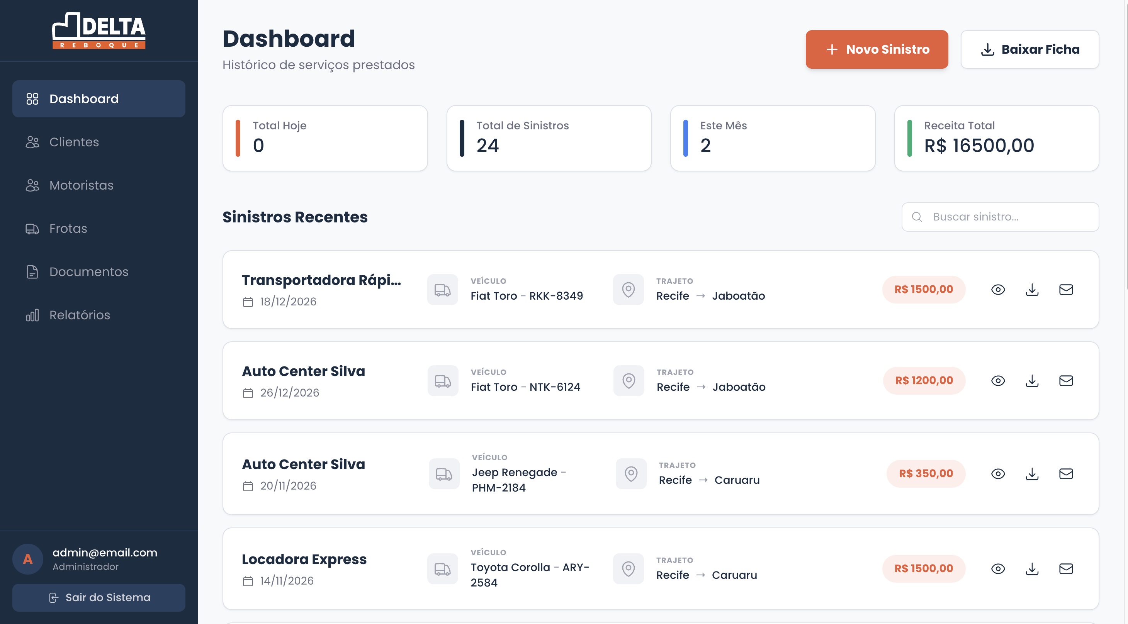Click the Novo Sinistro button
Viewport: 1128px width, 624px height.
(877, 49)
